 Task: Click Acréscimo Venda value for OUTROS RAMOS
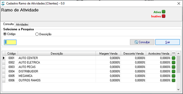point(159,80)
